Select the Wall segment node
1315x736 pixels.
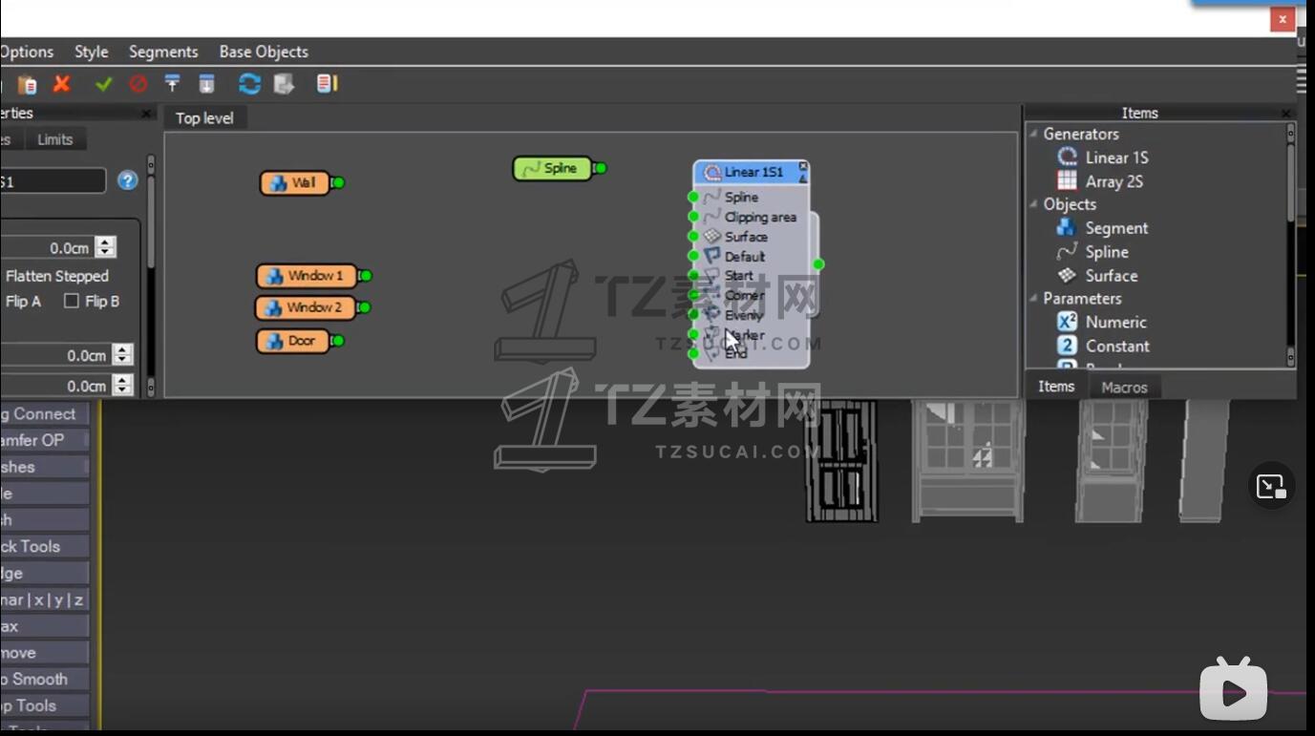coord(295,183)
